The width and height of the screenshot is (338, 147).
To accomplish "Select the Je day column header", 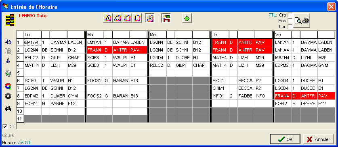I will (220, 35).
